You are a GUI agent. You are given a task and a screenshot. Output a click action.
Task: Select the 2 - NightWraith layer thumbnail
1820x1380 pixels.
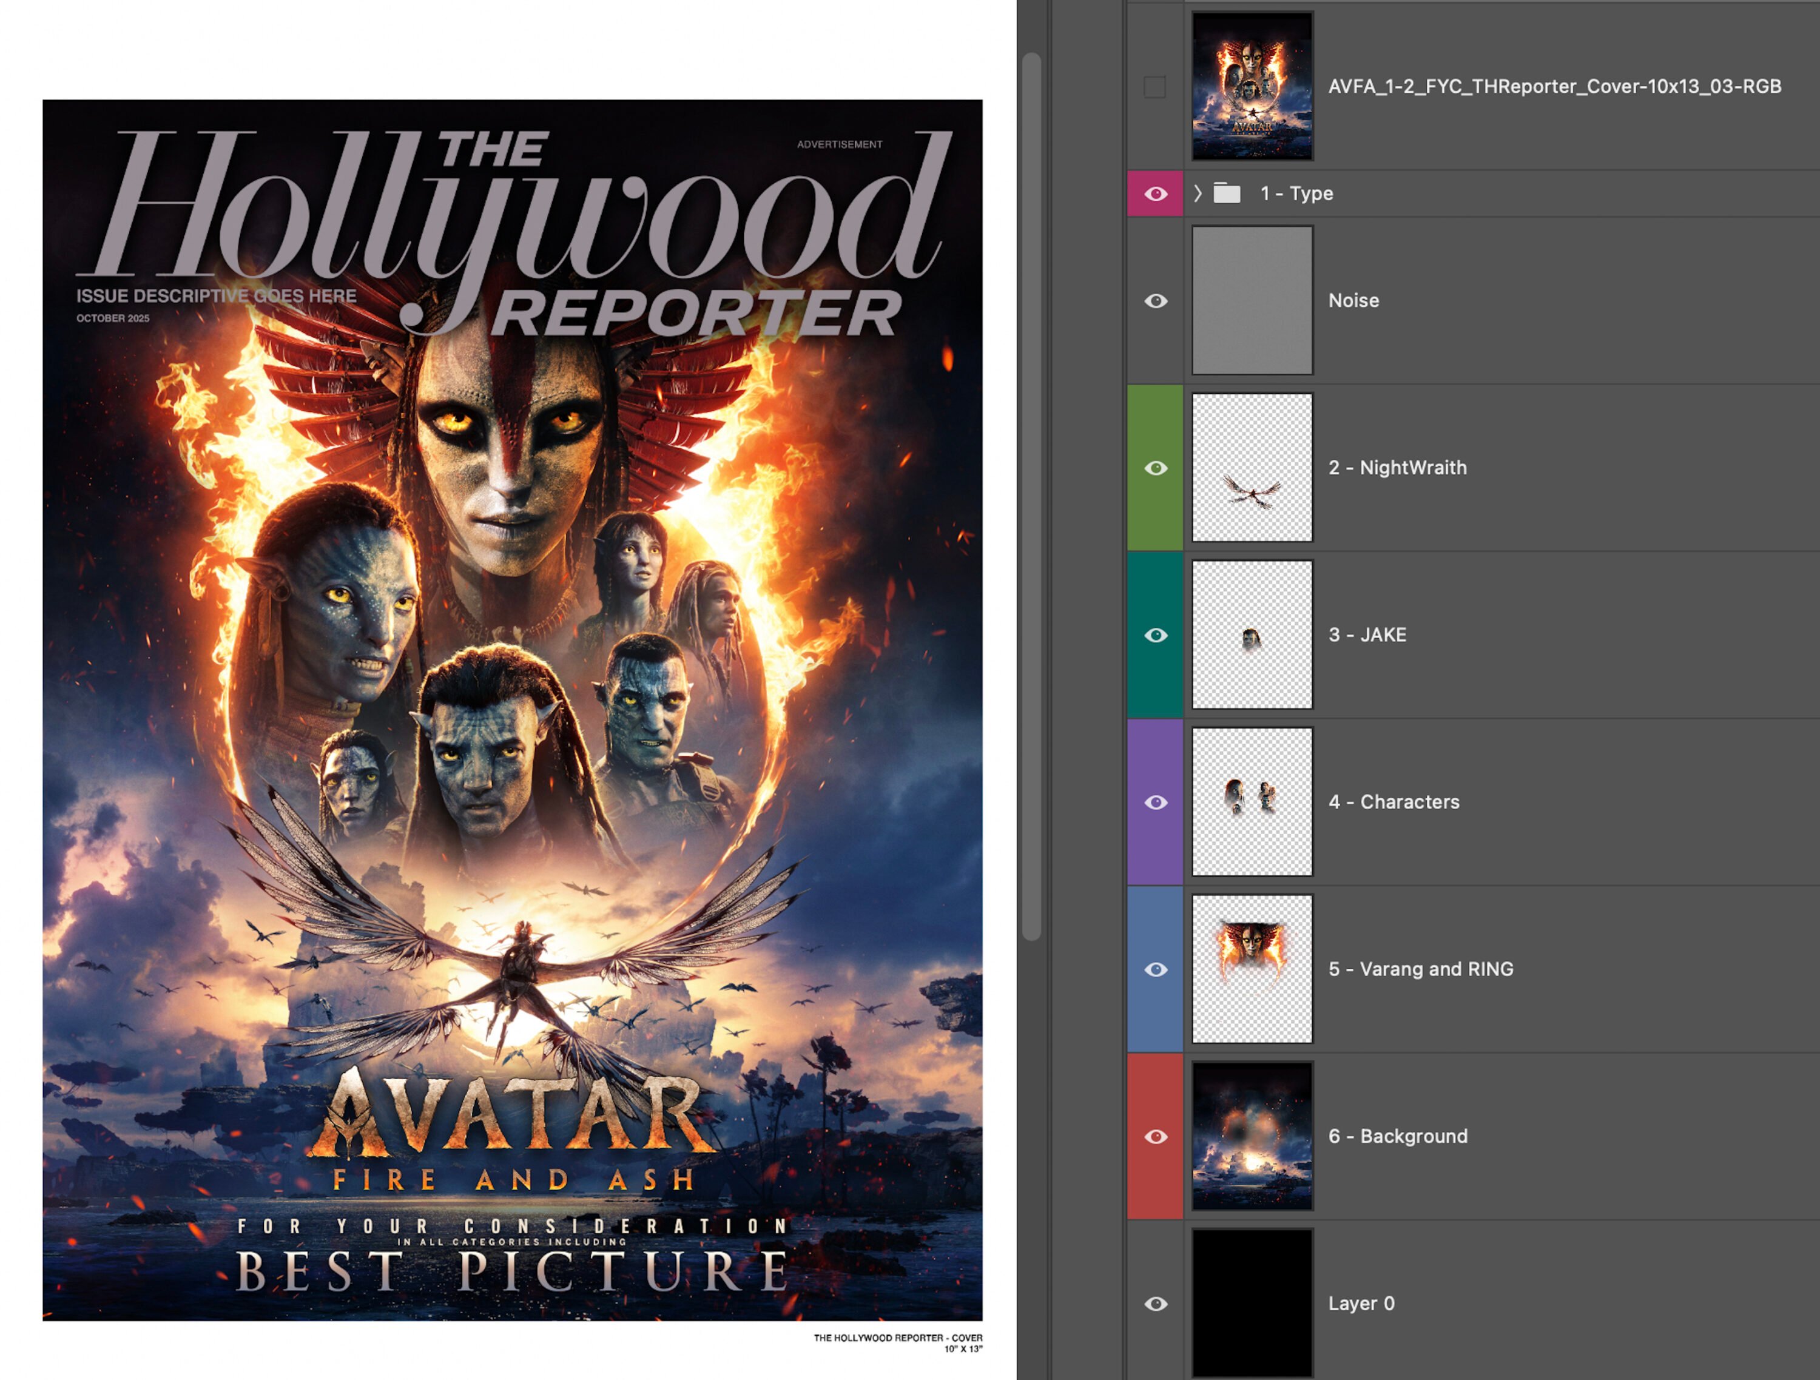[1252, 468]
